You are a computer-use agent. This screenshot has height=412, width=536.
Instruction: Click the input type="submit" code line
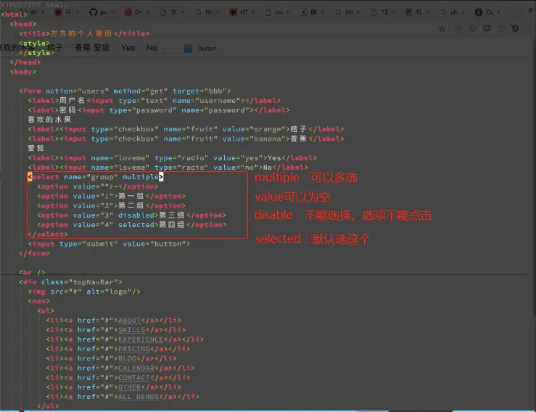click(x=109, y=244)
